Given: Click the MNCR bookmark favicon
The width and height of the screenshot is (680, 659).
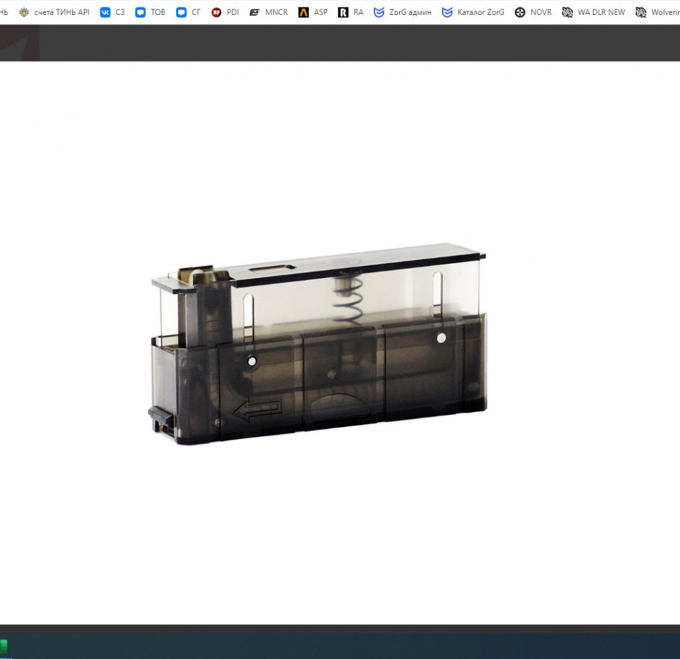Looking at the screenshot, I should (254, 12).
